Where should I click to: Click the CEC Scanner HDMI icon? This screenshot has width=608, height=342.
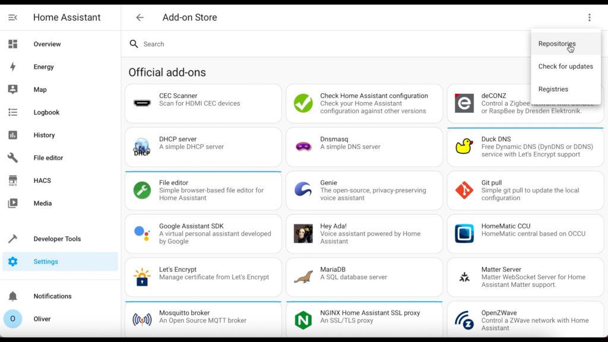tap(142, 103)
